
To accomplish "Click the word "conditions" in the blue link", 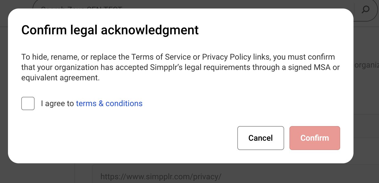I will (124, 103).
